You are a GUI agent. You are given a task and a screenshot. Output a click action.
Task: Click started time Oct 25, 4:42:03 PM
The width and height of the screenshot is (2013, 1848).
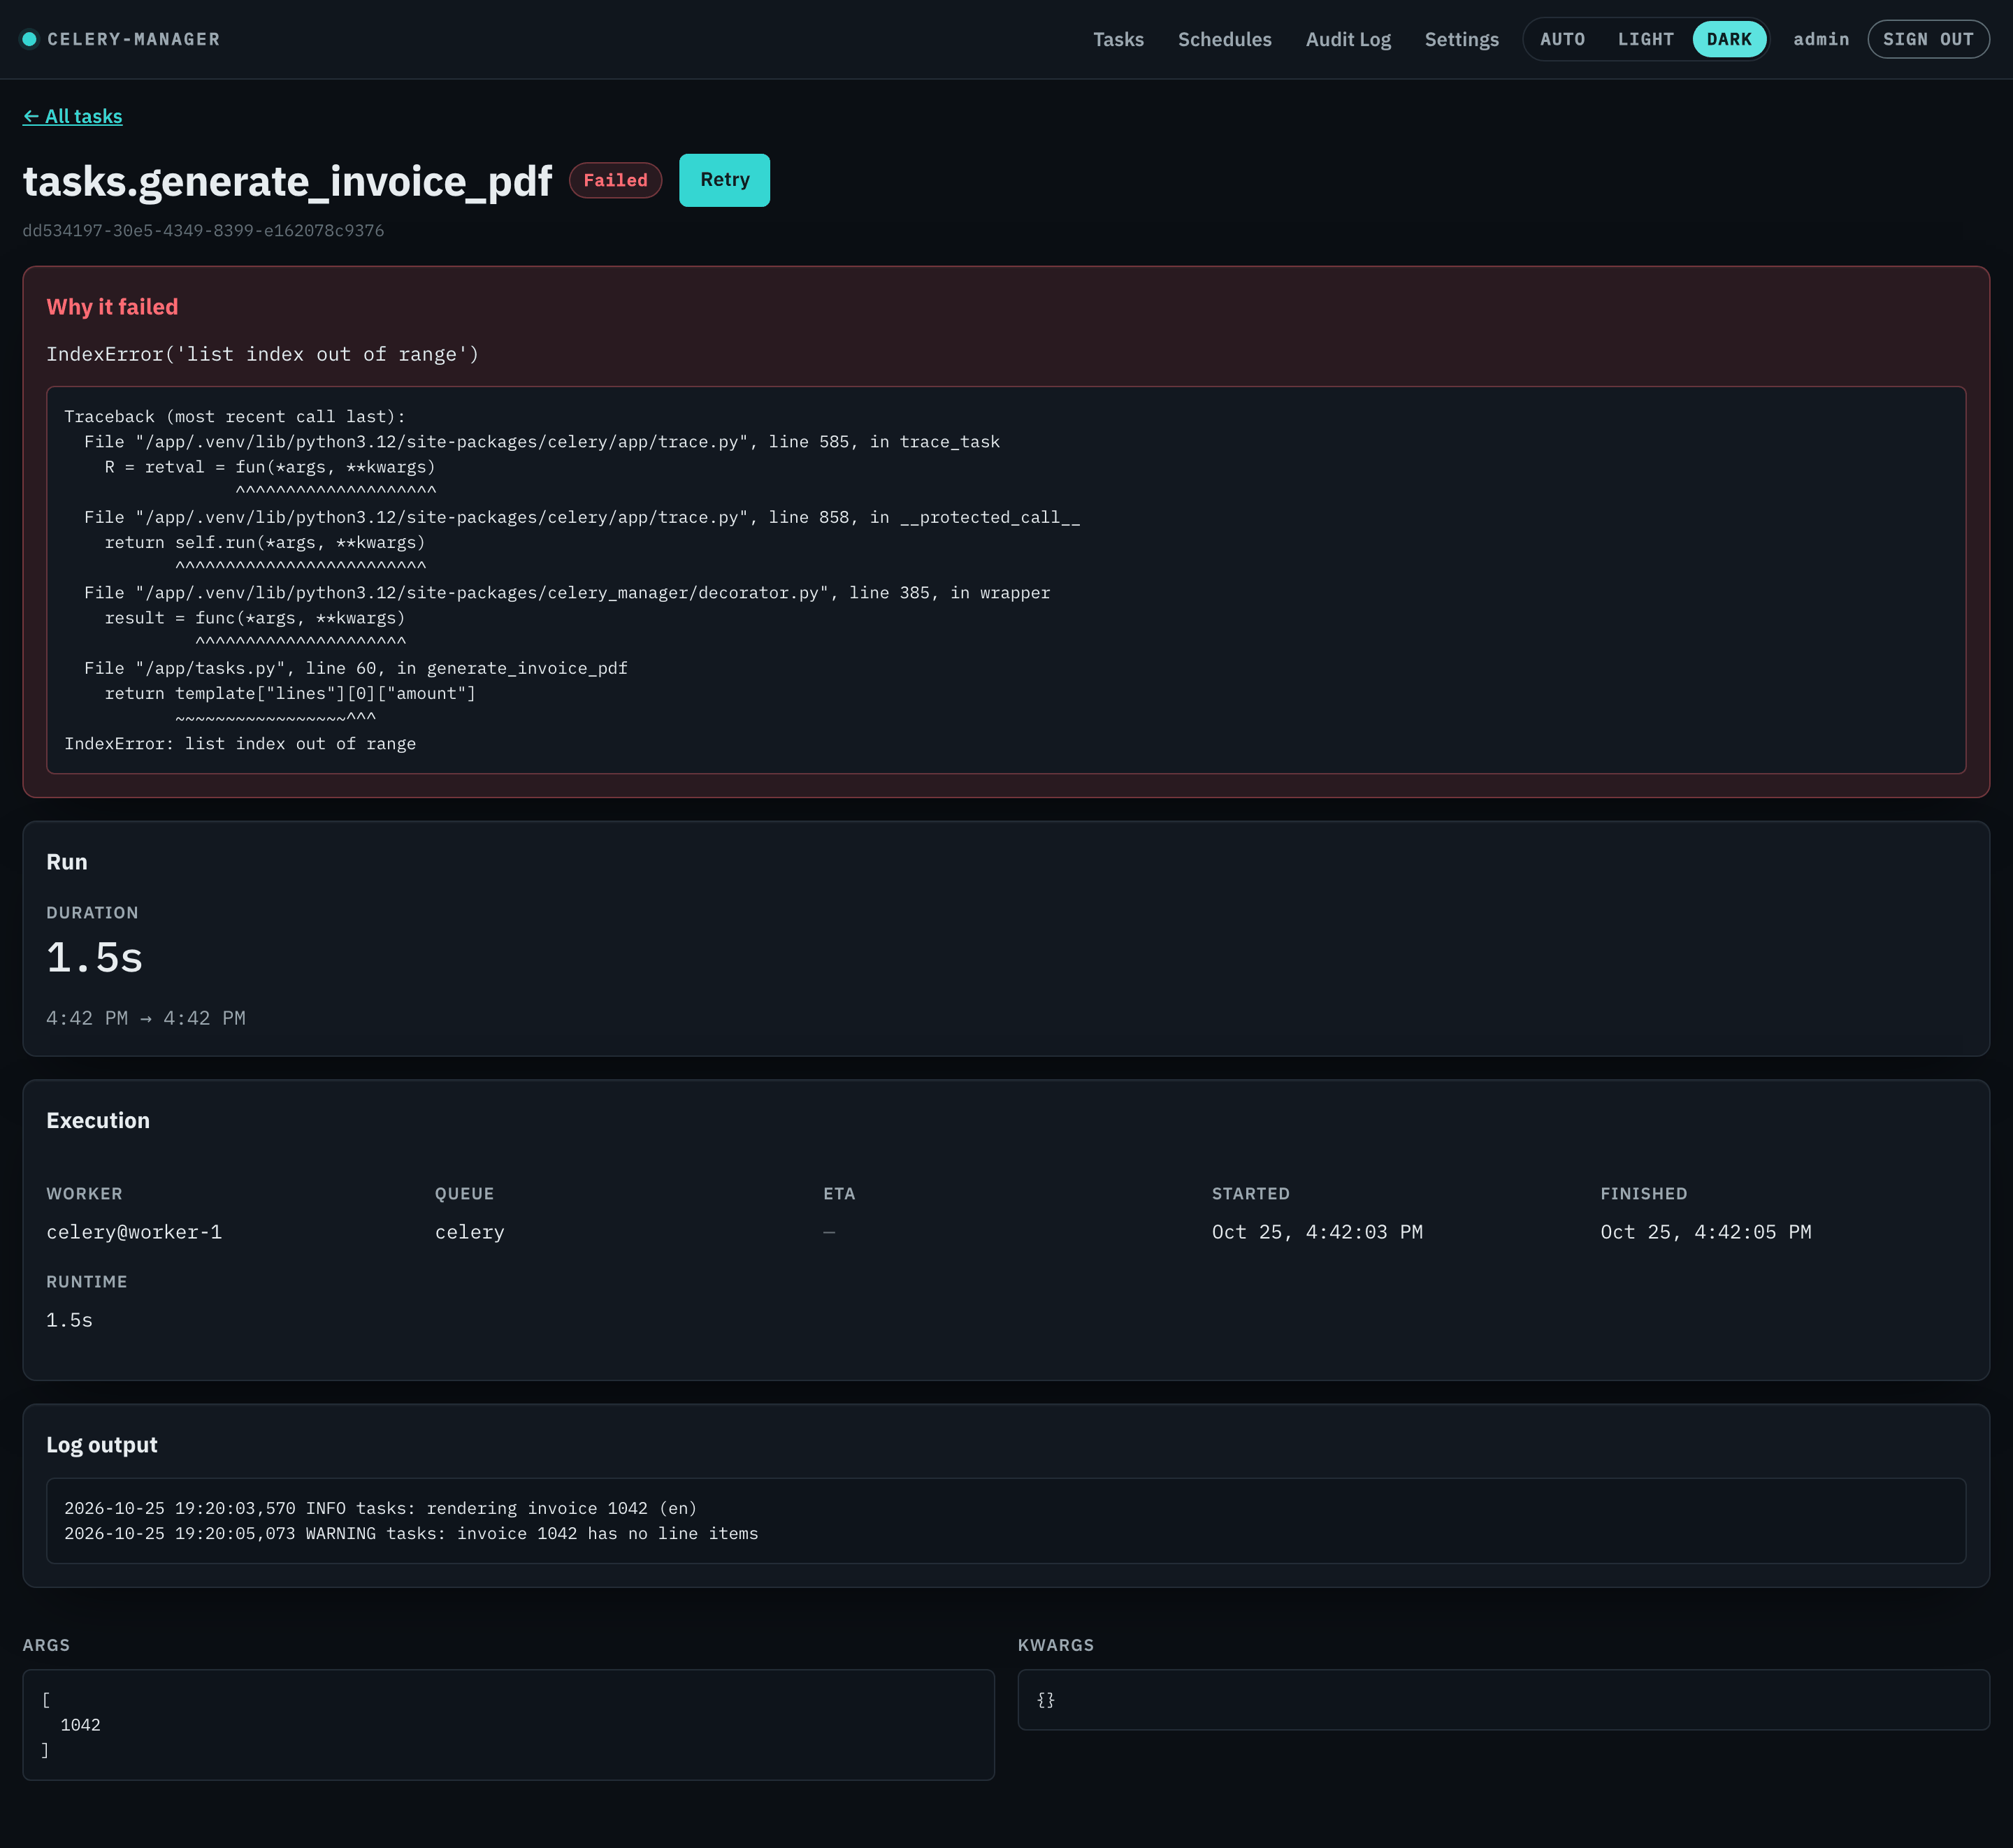tap(1316, 1232)
